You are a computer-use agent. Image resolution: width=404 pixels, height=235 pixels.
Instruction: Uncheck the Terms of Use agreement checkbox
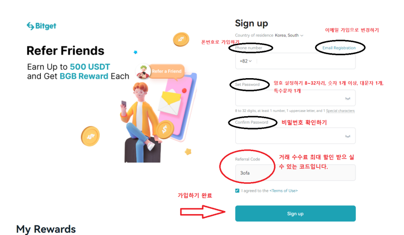coord(237,191)
